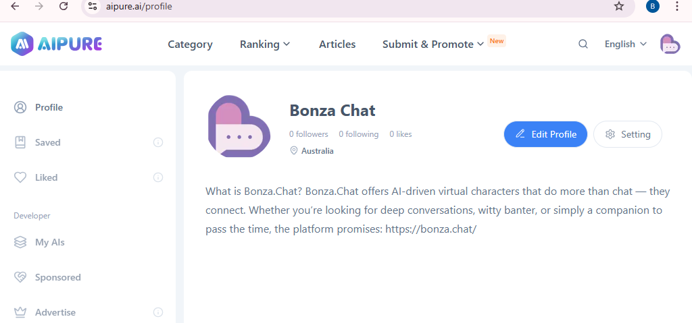Click the AIPURE logo
Viewport: 692px width, 323px height.
pyautogui.click(x=57, y=44)
